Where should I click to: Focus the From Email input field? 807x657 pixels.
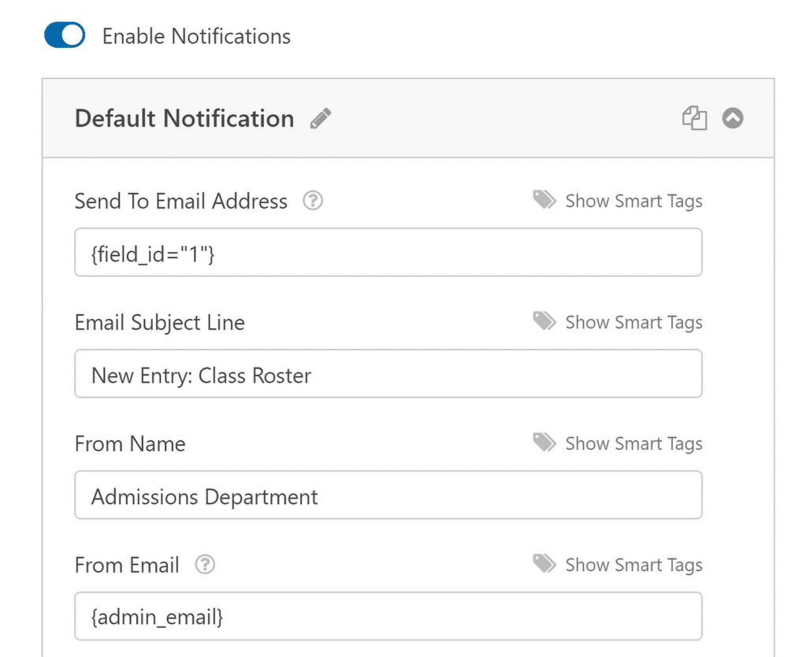pyautogui.click(x=388, y=616)
